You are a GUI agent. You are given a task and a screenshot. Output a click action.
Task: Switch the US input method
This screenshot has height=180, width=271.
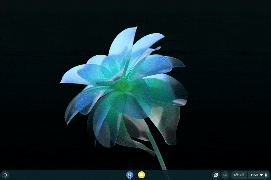225,175
